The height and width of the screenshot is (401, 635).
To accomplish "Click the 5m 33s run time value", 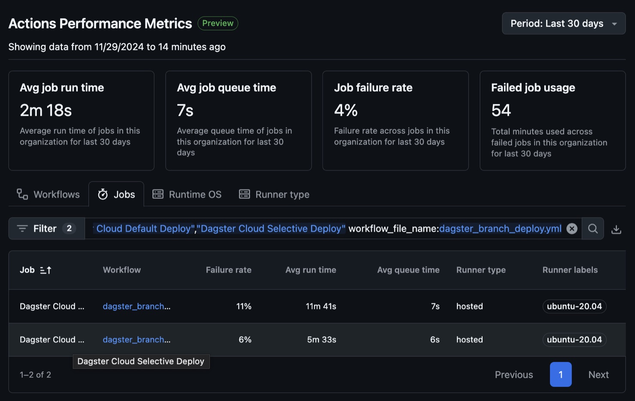I will pos(321,340).
